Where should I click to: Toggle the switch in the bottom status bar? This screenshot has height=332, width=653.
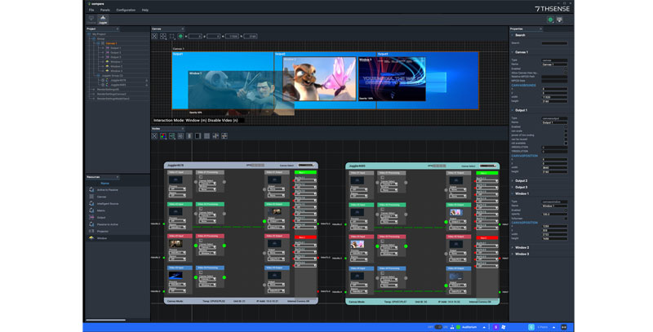click(x=439, y=327)
